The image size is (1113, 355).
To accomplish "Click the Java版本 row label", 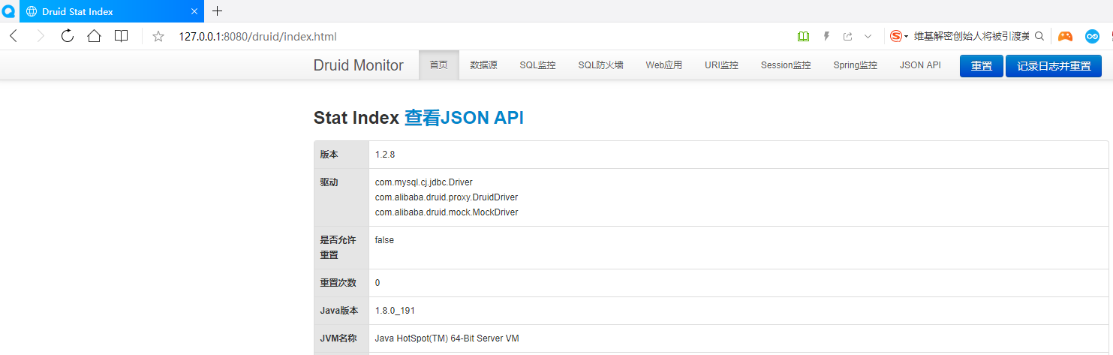I will [x=340, y=311].
